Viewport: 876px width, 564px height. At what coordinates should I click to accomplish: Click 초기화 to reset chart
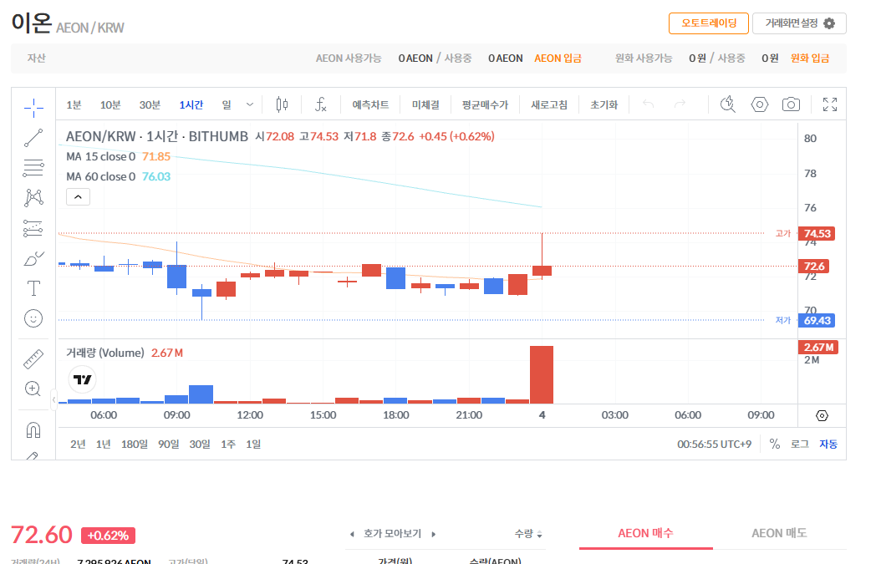point(604,104)
